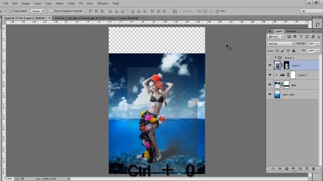The height and width of the screenshot is (181, 323).
Task: Create a new layer icon
Action: coord(307,168)
